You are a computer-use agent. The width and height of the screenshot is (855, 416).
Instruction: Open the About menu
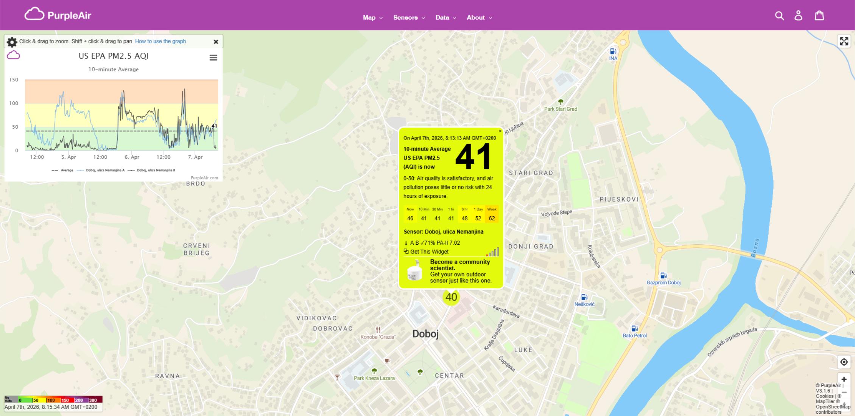pos(478,17)
